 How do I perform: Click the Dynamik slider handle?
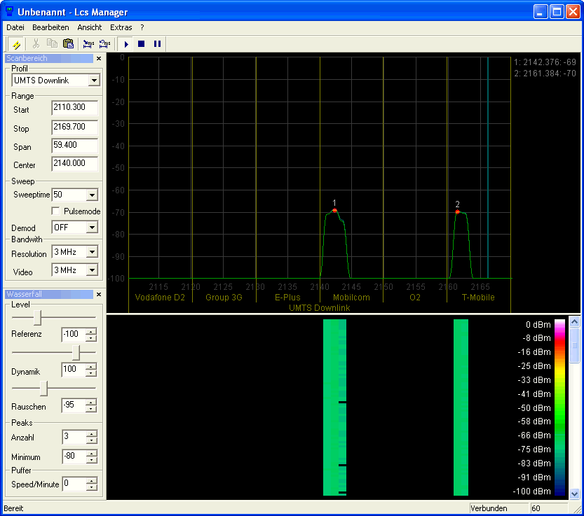76,352
